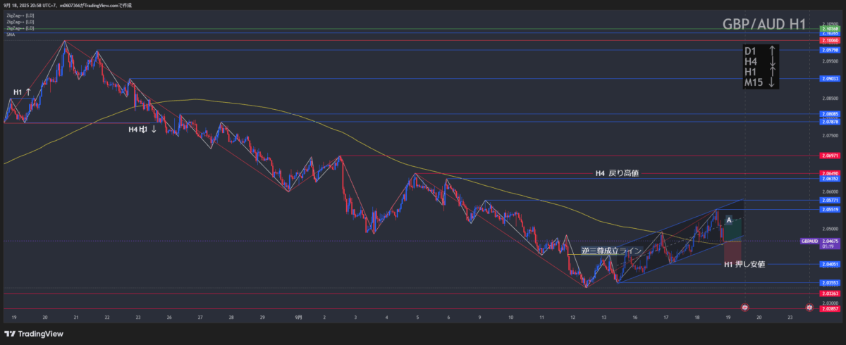
Task: Select the green 2.10368 price label
Action: (829, 29)
